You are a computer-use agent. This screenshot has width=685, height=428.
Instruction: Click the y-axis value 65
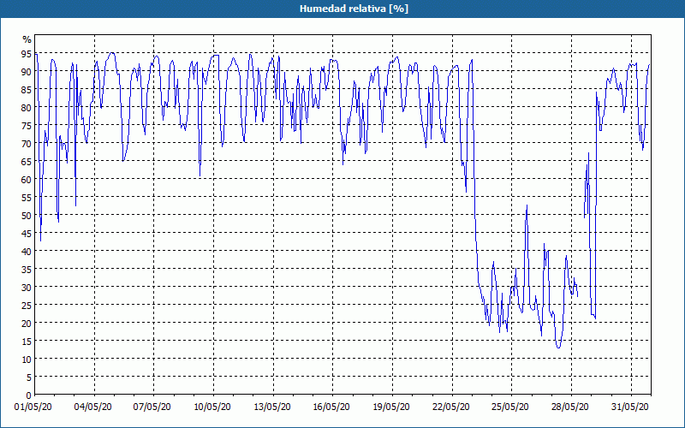coord(27,162)
